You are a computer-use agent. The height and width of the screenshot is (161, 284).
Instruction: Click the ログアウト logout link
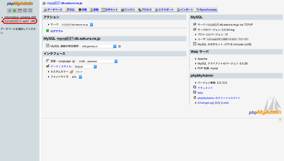point(57,31)
